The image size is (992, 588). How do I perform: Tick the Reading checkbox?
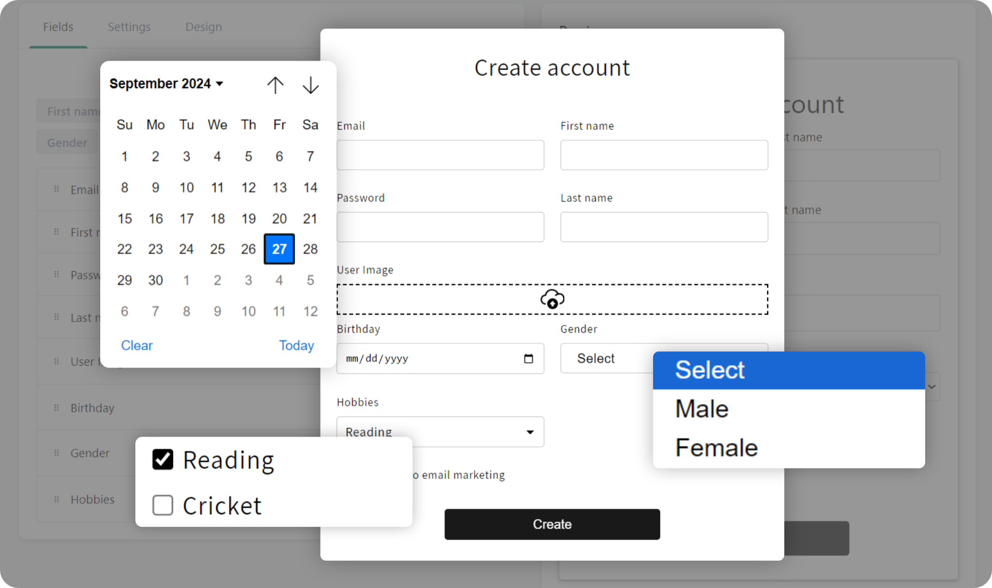(163, 459)
